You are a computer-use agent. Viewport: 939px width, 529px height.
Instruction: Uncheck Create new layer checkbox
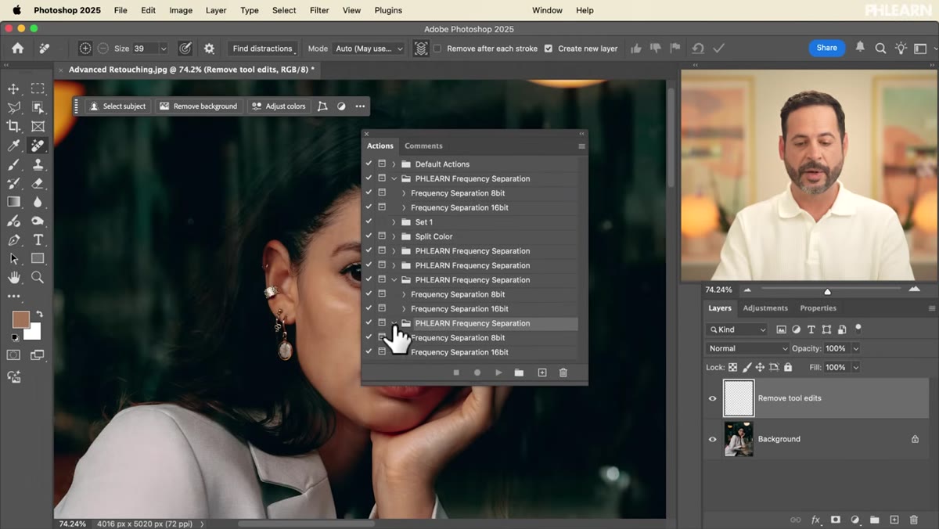[x=548, y=49]
